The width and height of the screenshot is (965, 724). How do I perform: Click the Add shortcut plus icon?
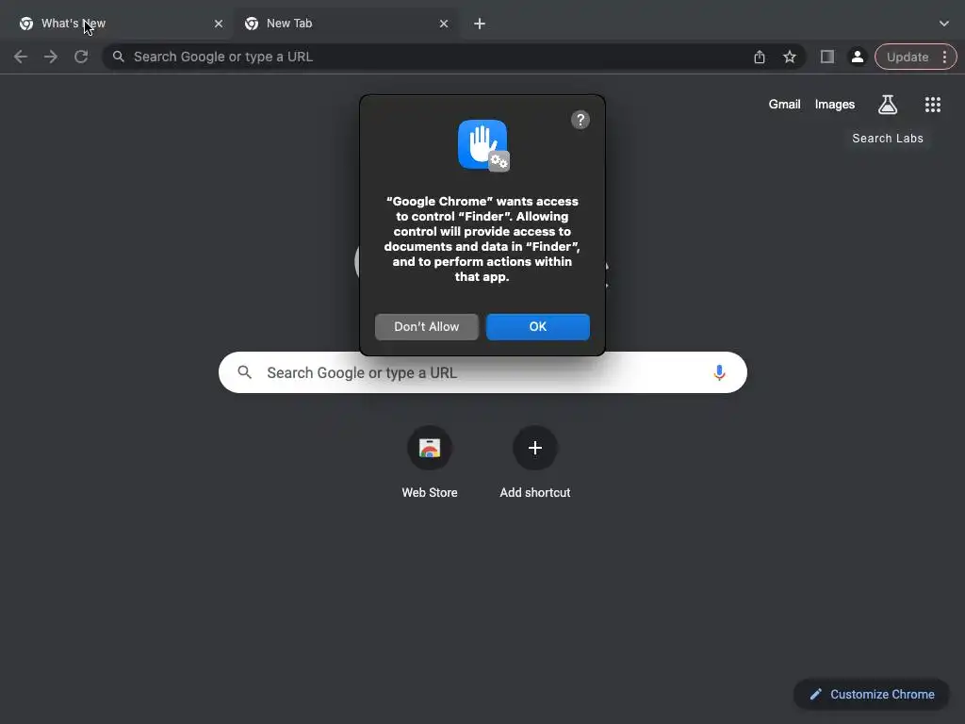(x=535, y=448)
